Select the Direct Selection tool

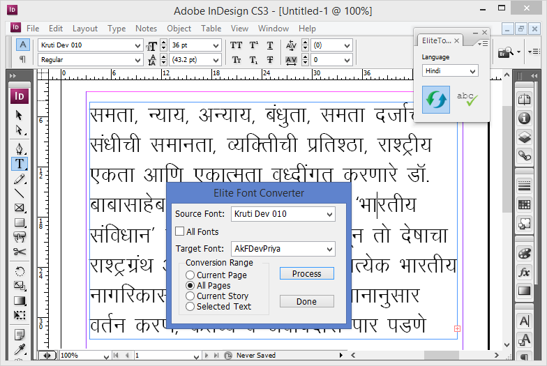tap(19, 130)
